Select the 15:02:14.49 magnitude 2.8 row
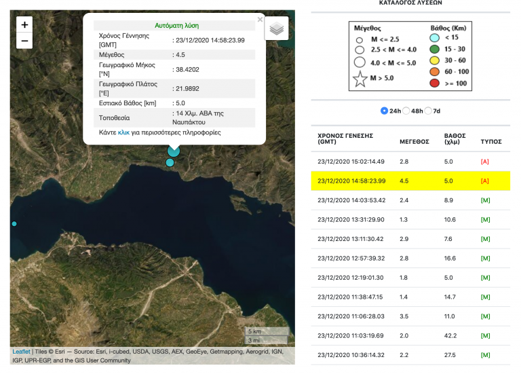Image resolution: width=521 pixels, height=374 pixels. (x=410, y=162)
